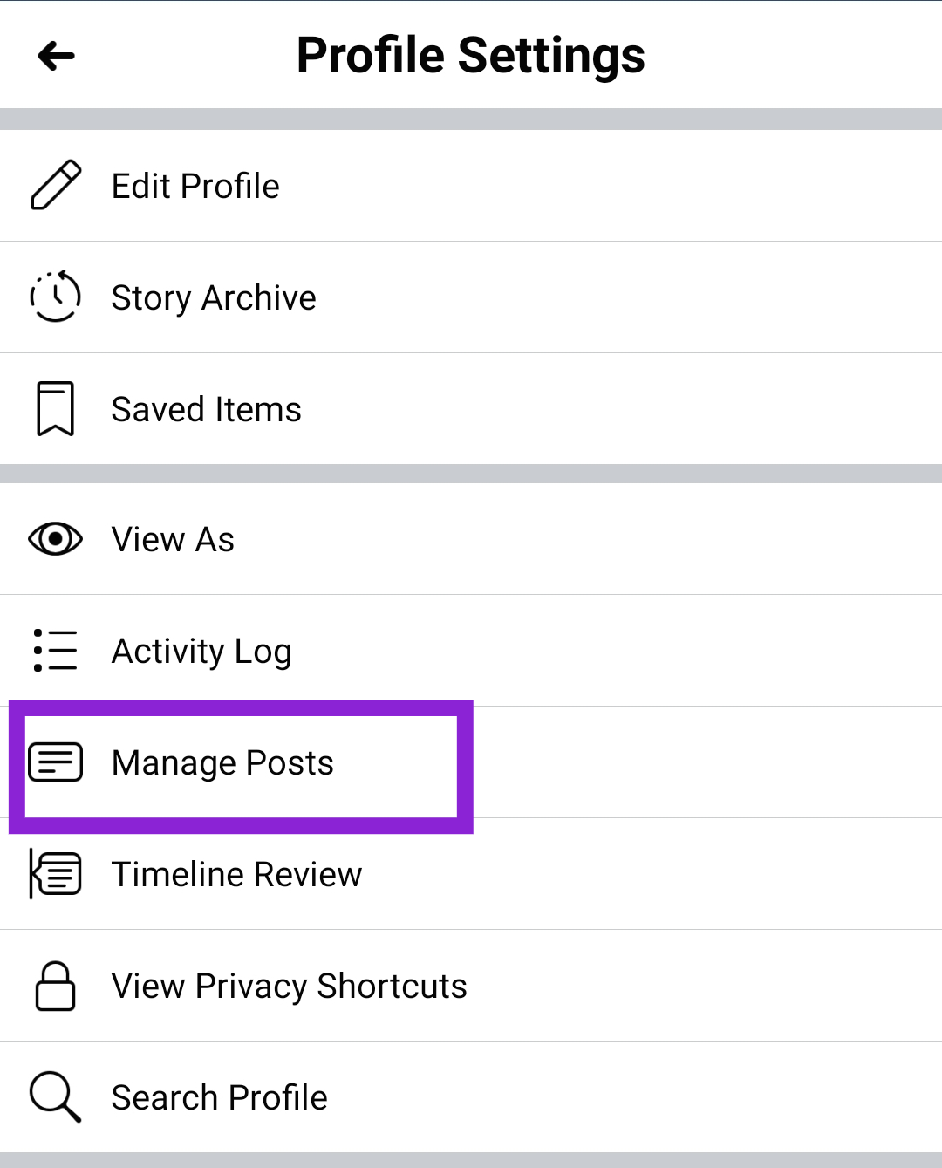
Task: Open the View As feature
Action: coord(173,539)
